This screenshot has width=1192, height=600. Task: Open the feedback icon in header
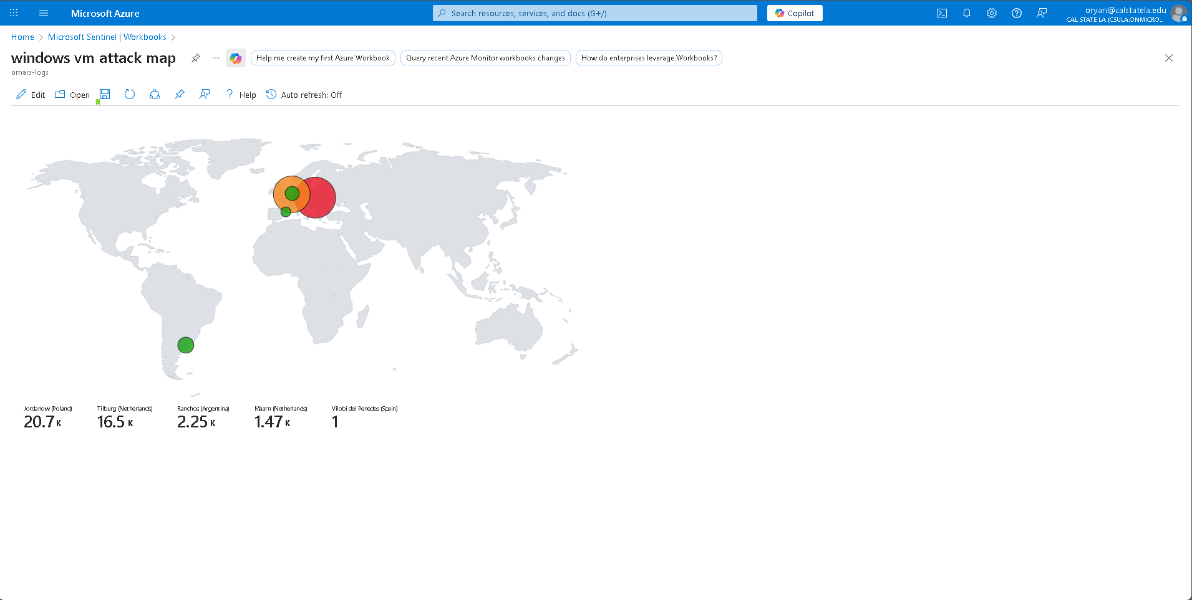(1042, 13)
